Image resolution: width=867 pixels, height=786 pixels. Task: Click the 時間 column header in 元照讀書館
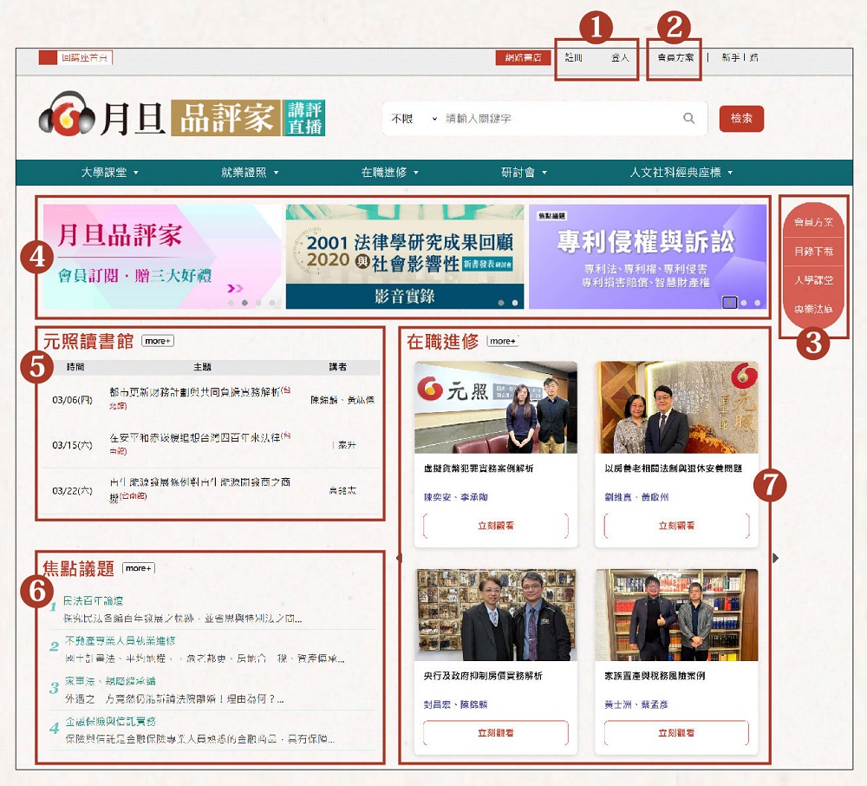(x=75, y=367)
